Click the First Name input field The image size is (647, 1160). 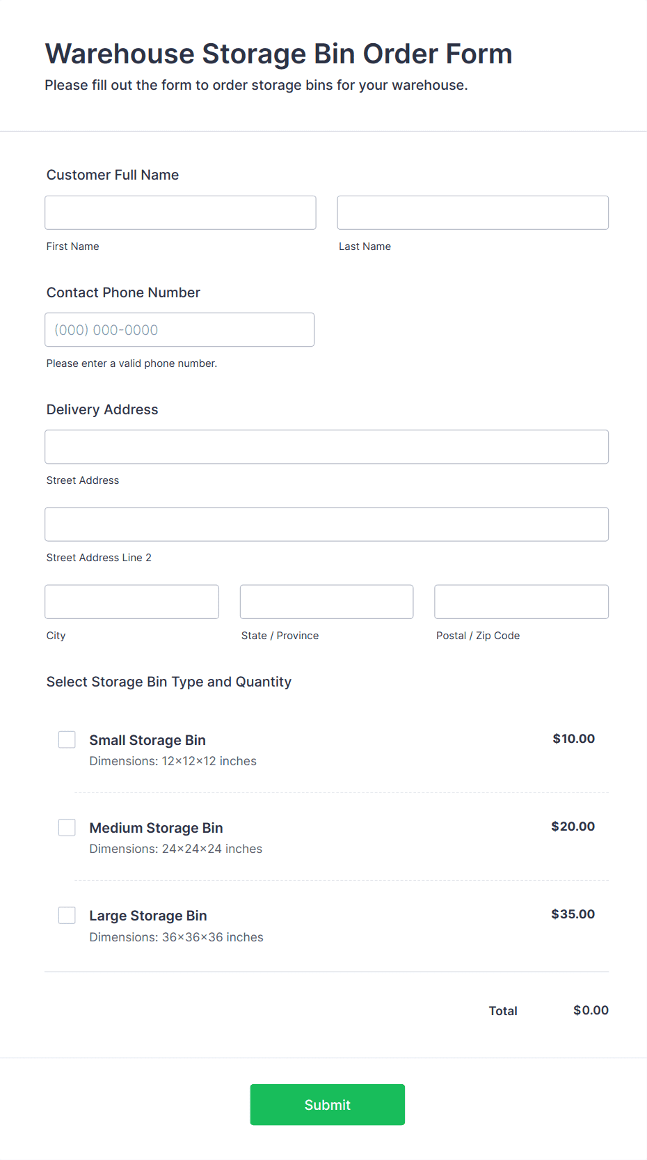[x=180, y=212]
